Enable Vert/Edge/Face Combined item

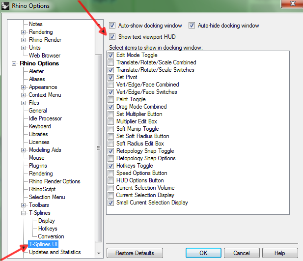click(x=111, y=85)
